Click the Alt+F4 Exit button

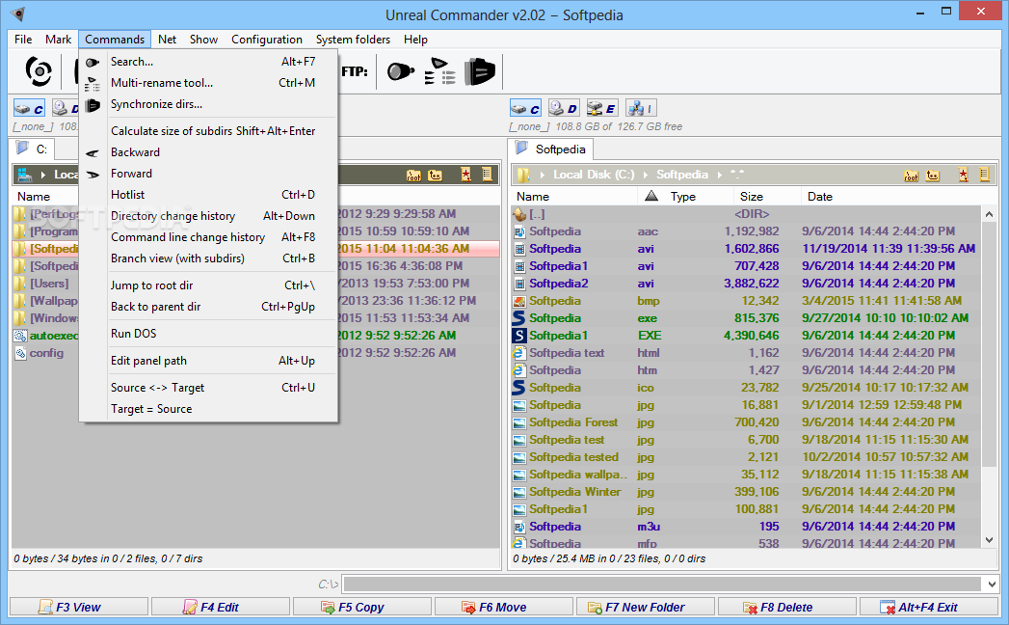coord(929,607)
